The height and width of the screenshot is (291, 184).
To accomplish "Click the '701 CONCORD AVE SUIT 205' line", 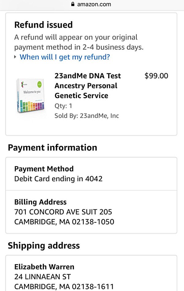I will point(63,212).
